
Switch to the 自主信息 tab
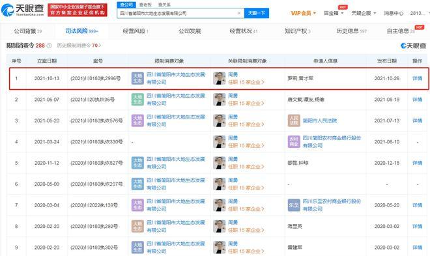tap(401, 31)
